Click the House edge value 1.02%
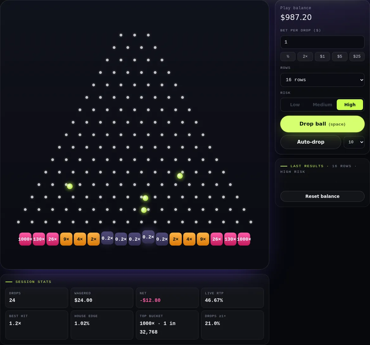Viewport: 370px width, 345px height. point(82,323)
